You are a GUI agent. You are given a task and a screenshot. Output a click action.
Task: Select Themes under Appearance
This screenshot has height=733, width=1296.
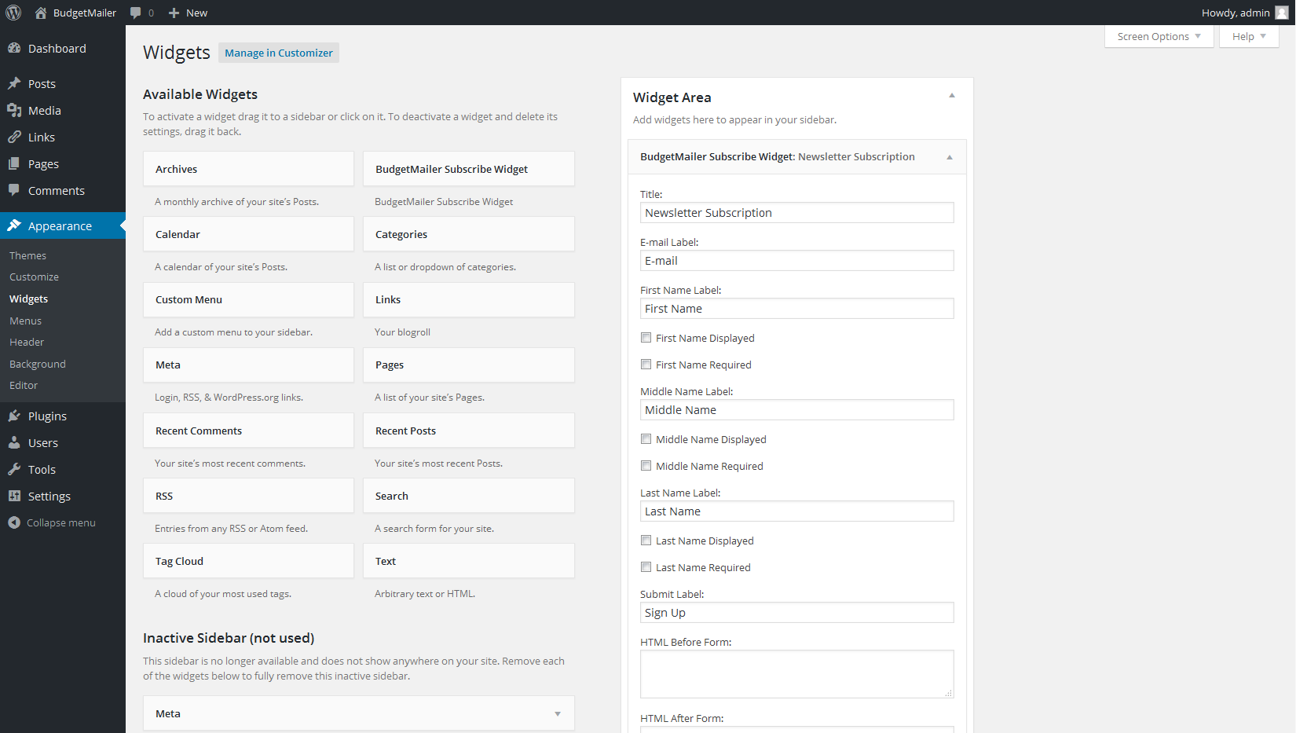(27, 255)
